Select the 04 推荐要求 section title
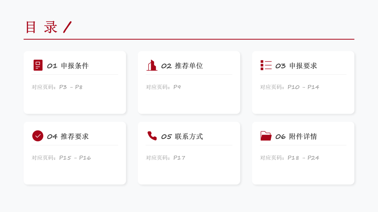This screenshot has width=378, height=212. pos(68,137)
